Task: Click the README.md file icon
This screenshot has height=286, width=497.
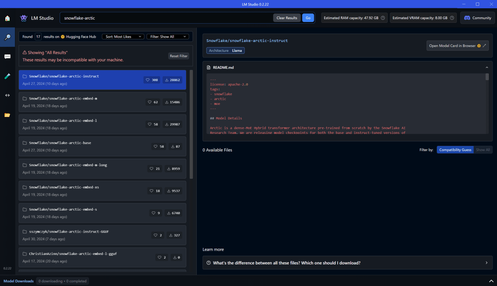Action: tap(209, 67)
